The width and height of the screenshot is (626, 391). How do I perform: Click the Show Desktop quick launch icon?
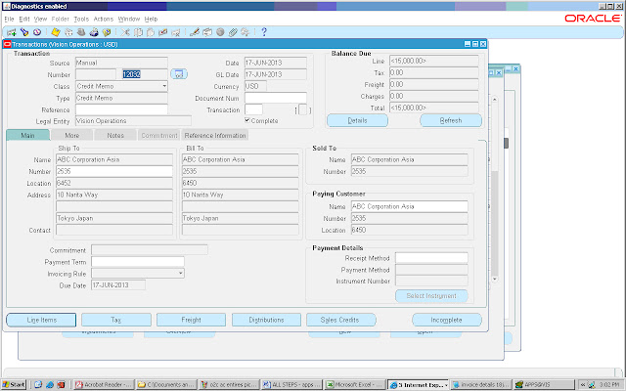(x=38, y=384)
